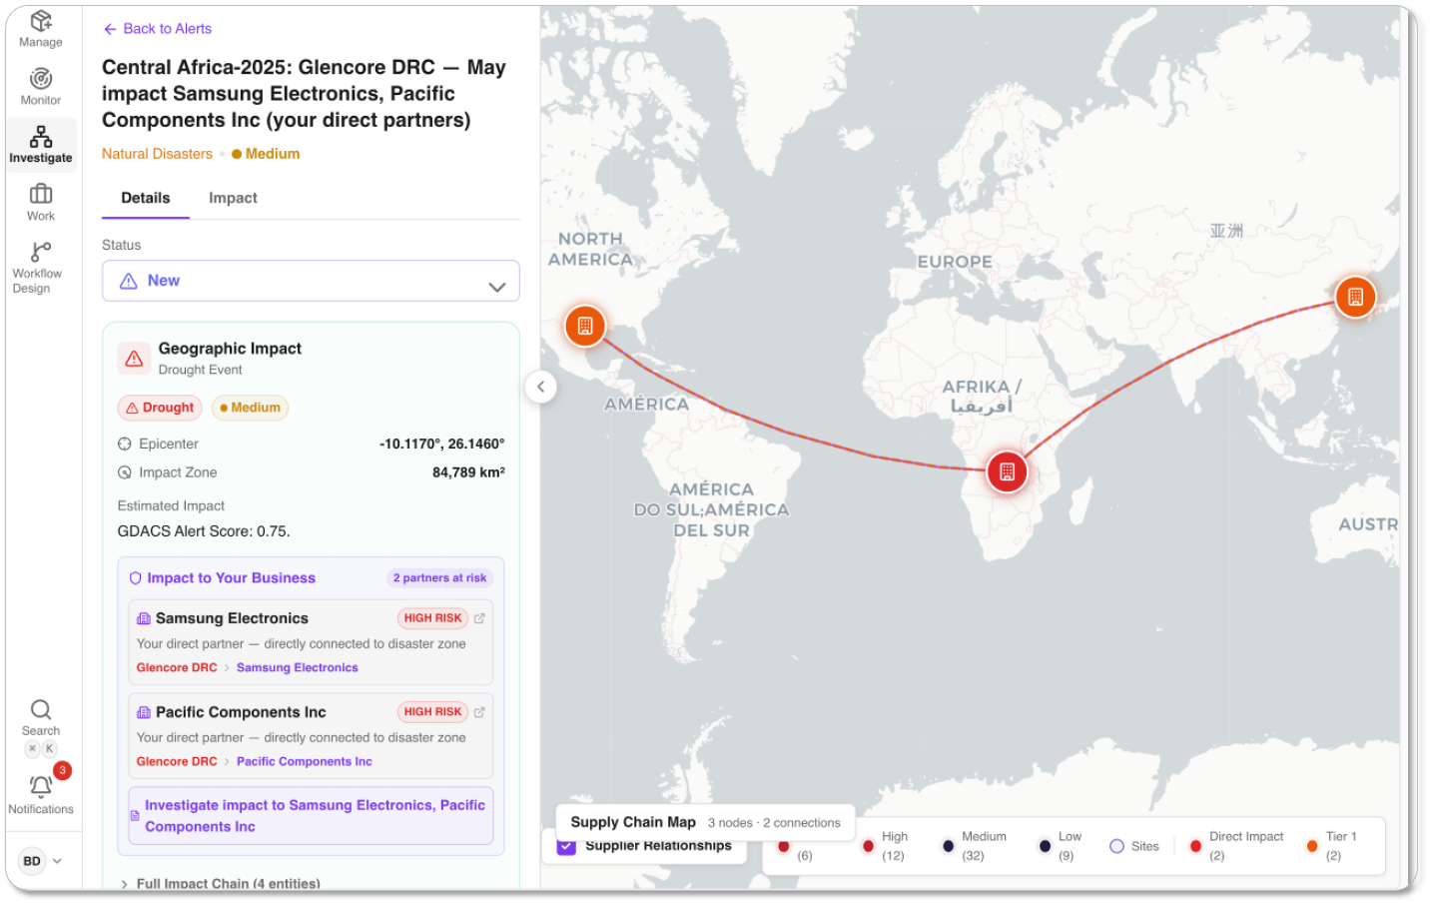Image resolution: width=1432 pixels, height=905 pixels.
Task: Uncheck the Supplier Relationships checkbox
Action: click(x=566, y=846)
